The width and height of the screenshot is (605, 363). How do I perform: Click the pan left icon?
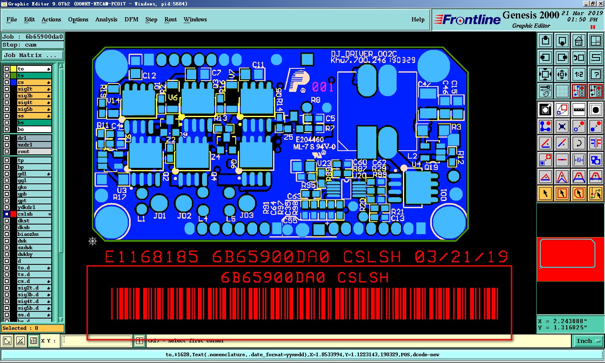point(545,57)
